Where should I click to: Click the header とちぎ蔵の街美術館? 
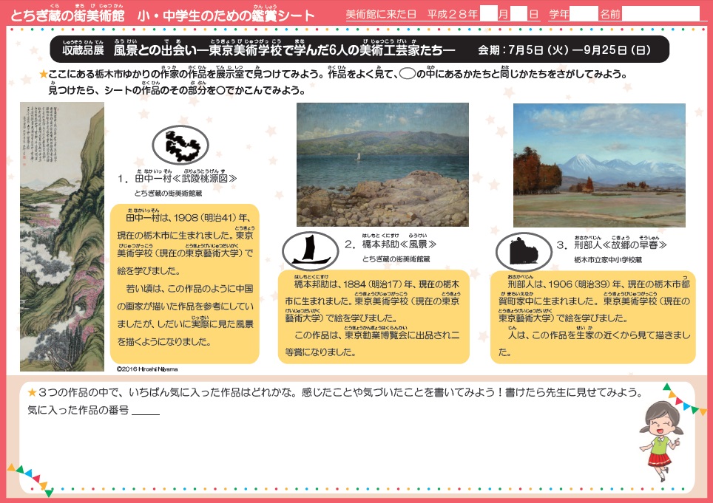(67, 16)
